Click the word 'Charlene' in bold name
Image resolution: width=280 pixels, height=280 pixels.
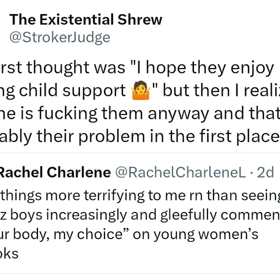coord(79,172)
